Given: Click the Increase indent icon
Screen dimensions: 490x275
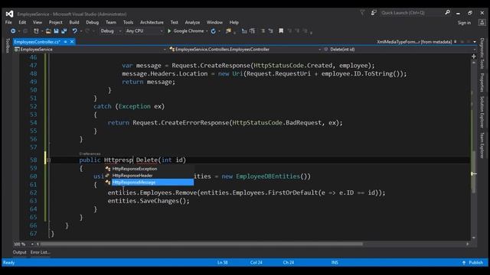Looking at the screenshot, I should (x=270, y=31).
